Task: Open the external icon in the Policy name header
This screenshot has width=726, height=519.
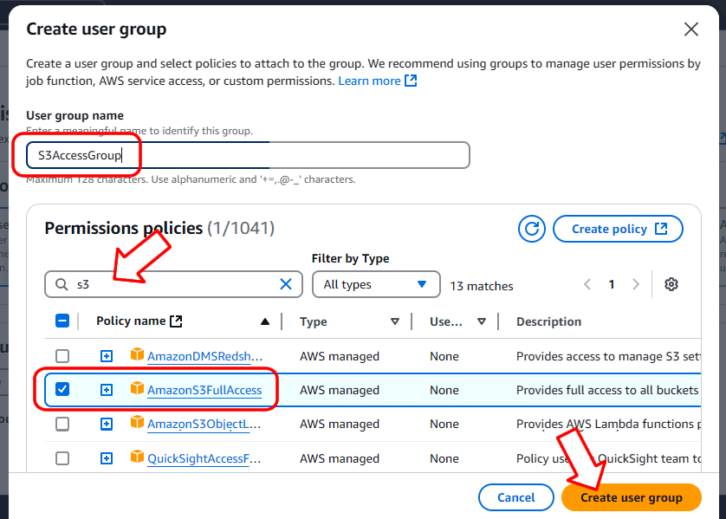Action: click(x=176, y=321)
